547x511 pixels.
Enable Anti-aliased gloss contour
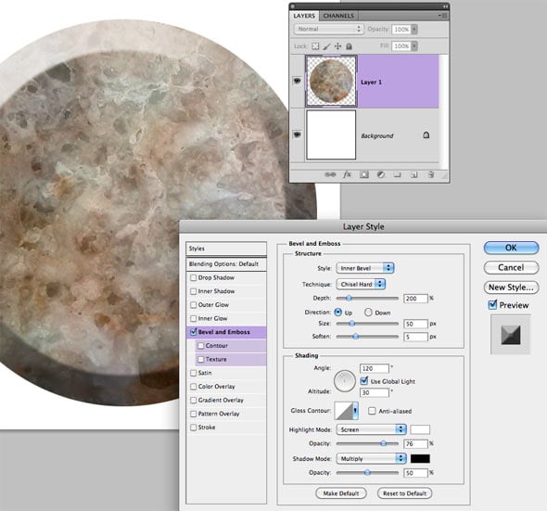[372, 411]
